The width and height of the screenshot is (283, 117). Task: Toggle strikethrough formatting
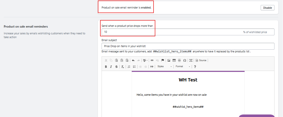117,67
